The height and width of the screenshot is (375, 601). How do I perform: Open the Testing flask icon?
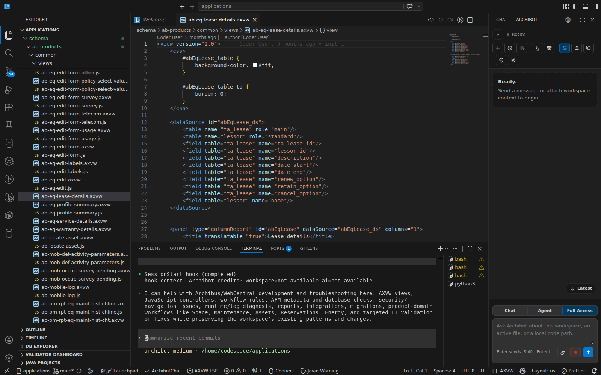pyautogui.click(x=9, y=125)
